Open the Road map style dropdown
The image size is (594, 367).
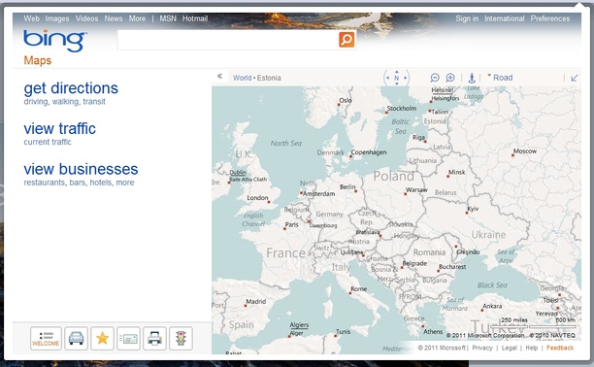(x=500, y=78)
